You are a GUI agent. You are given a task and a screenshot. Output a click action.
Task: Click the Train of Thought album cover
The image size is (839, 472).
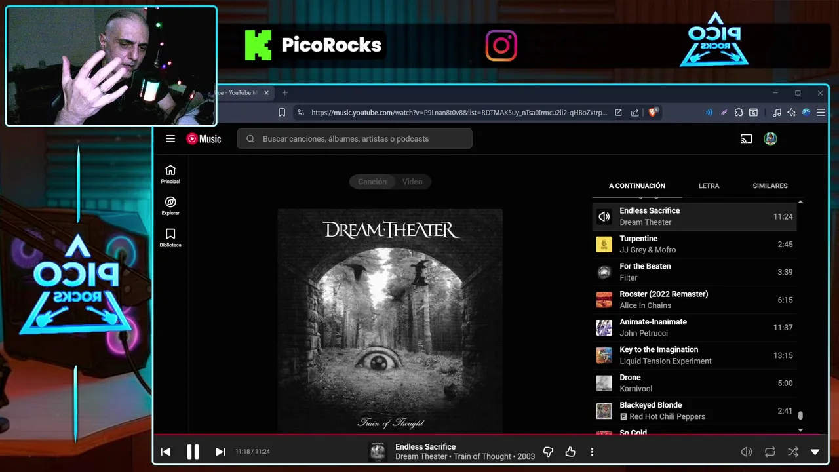(390, 321)
